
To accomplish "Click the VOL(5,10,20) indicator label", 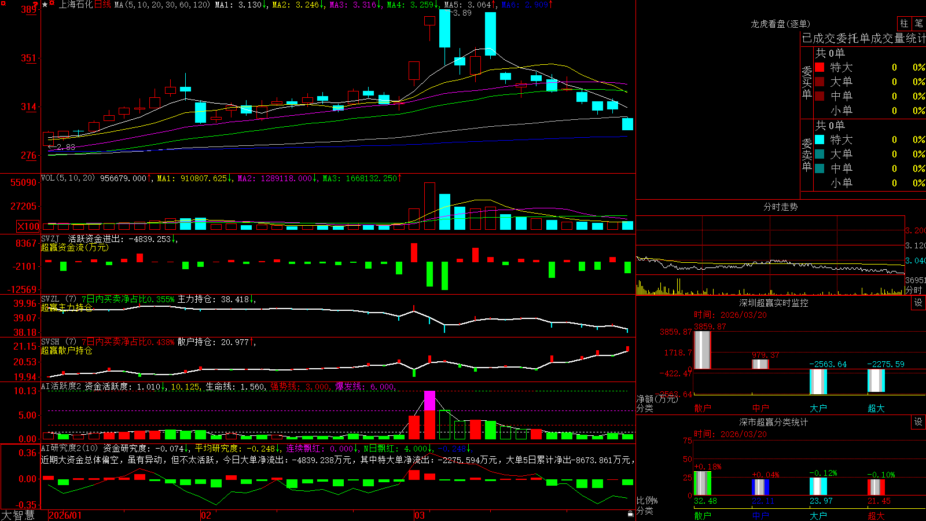I will click(68, 178).
